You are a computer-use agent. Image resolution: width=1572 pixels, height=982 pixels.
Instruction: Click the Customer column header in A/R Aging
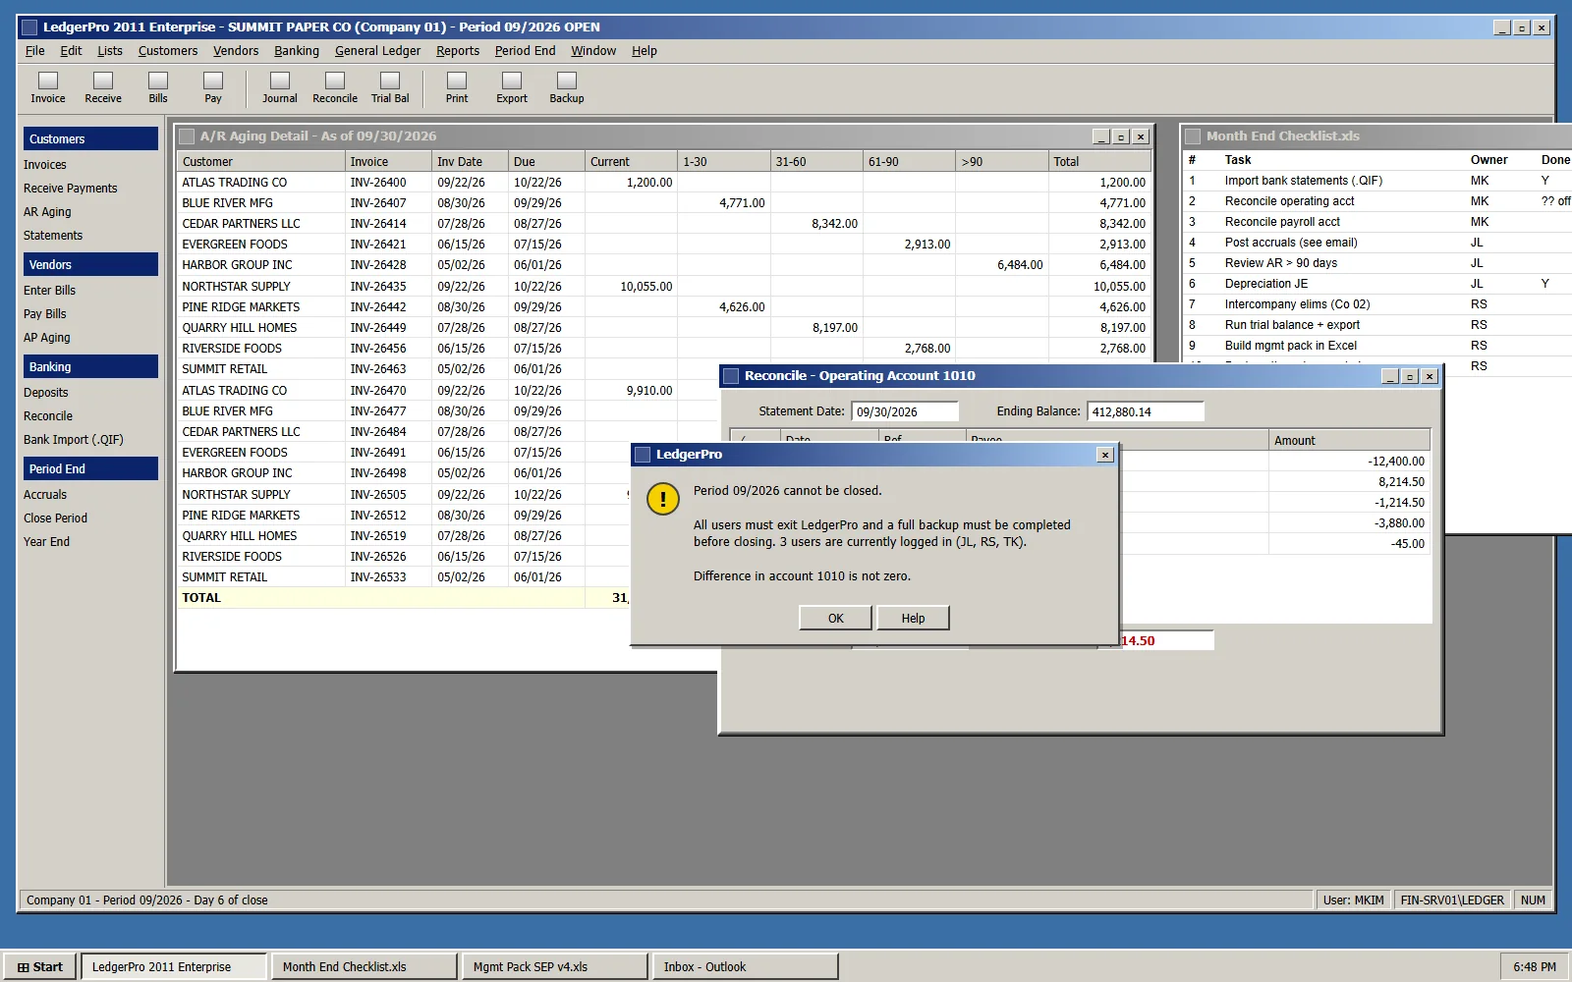(x=261, y=162)
